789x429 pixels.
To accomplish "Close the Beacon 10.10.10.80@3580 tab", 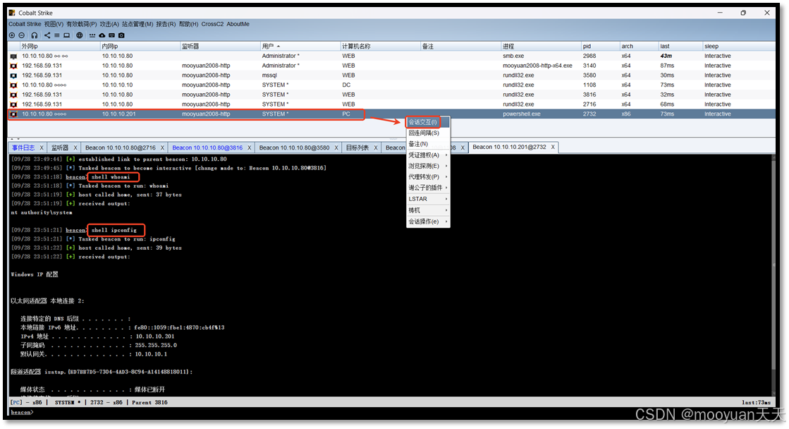I will click(x=336, y=147).
